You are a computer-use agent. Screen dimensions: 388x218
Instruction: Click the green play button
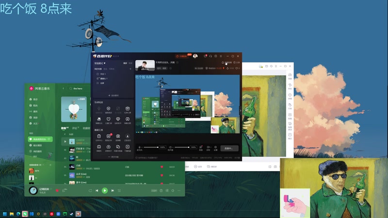pyautogui.click(x=105, y=190)
